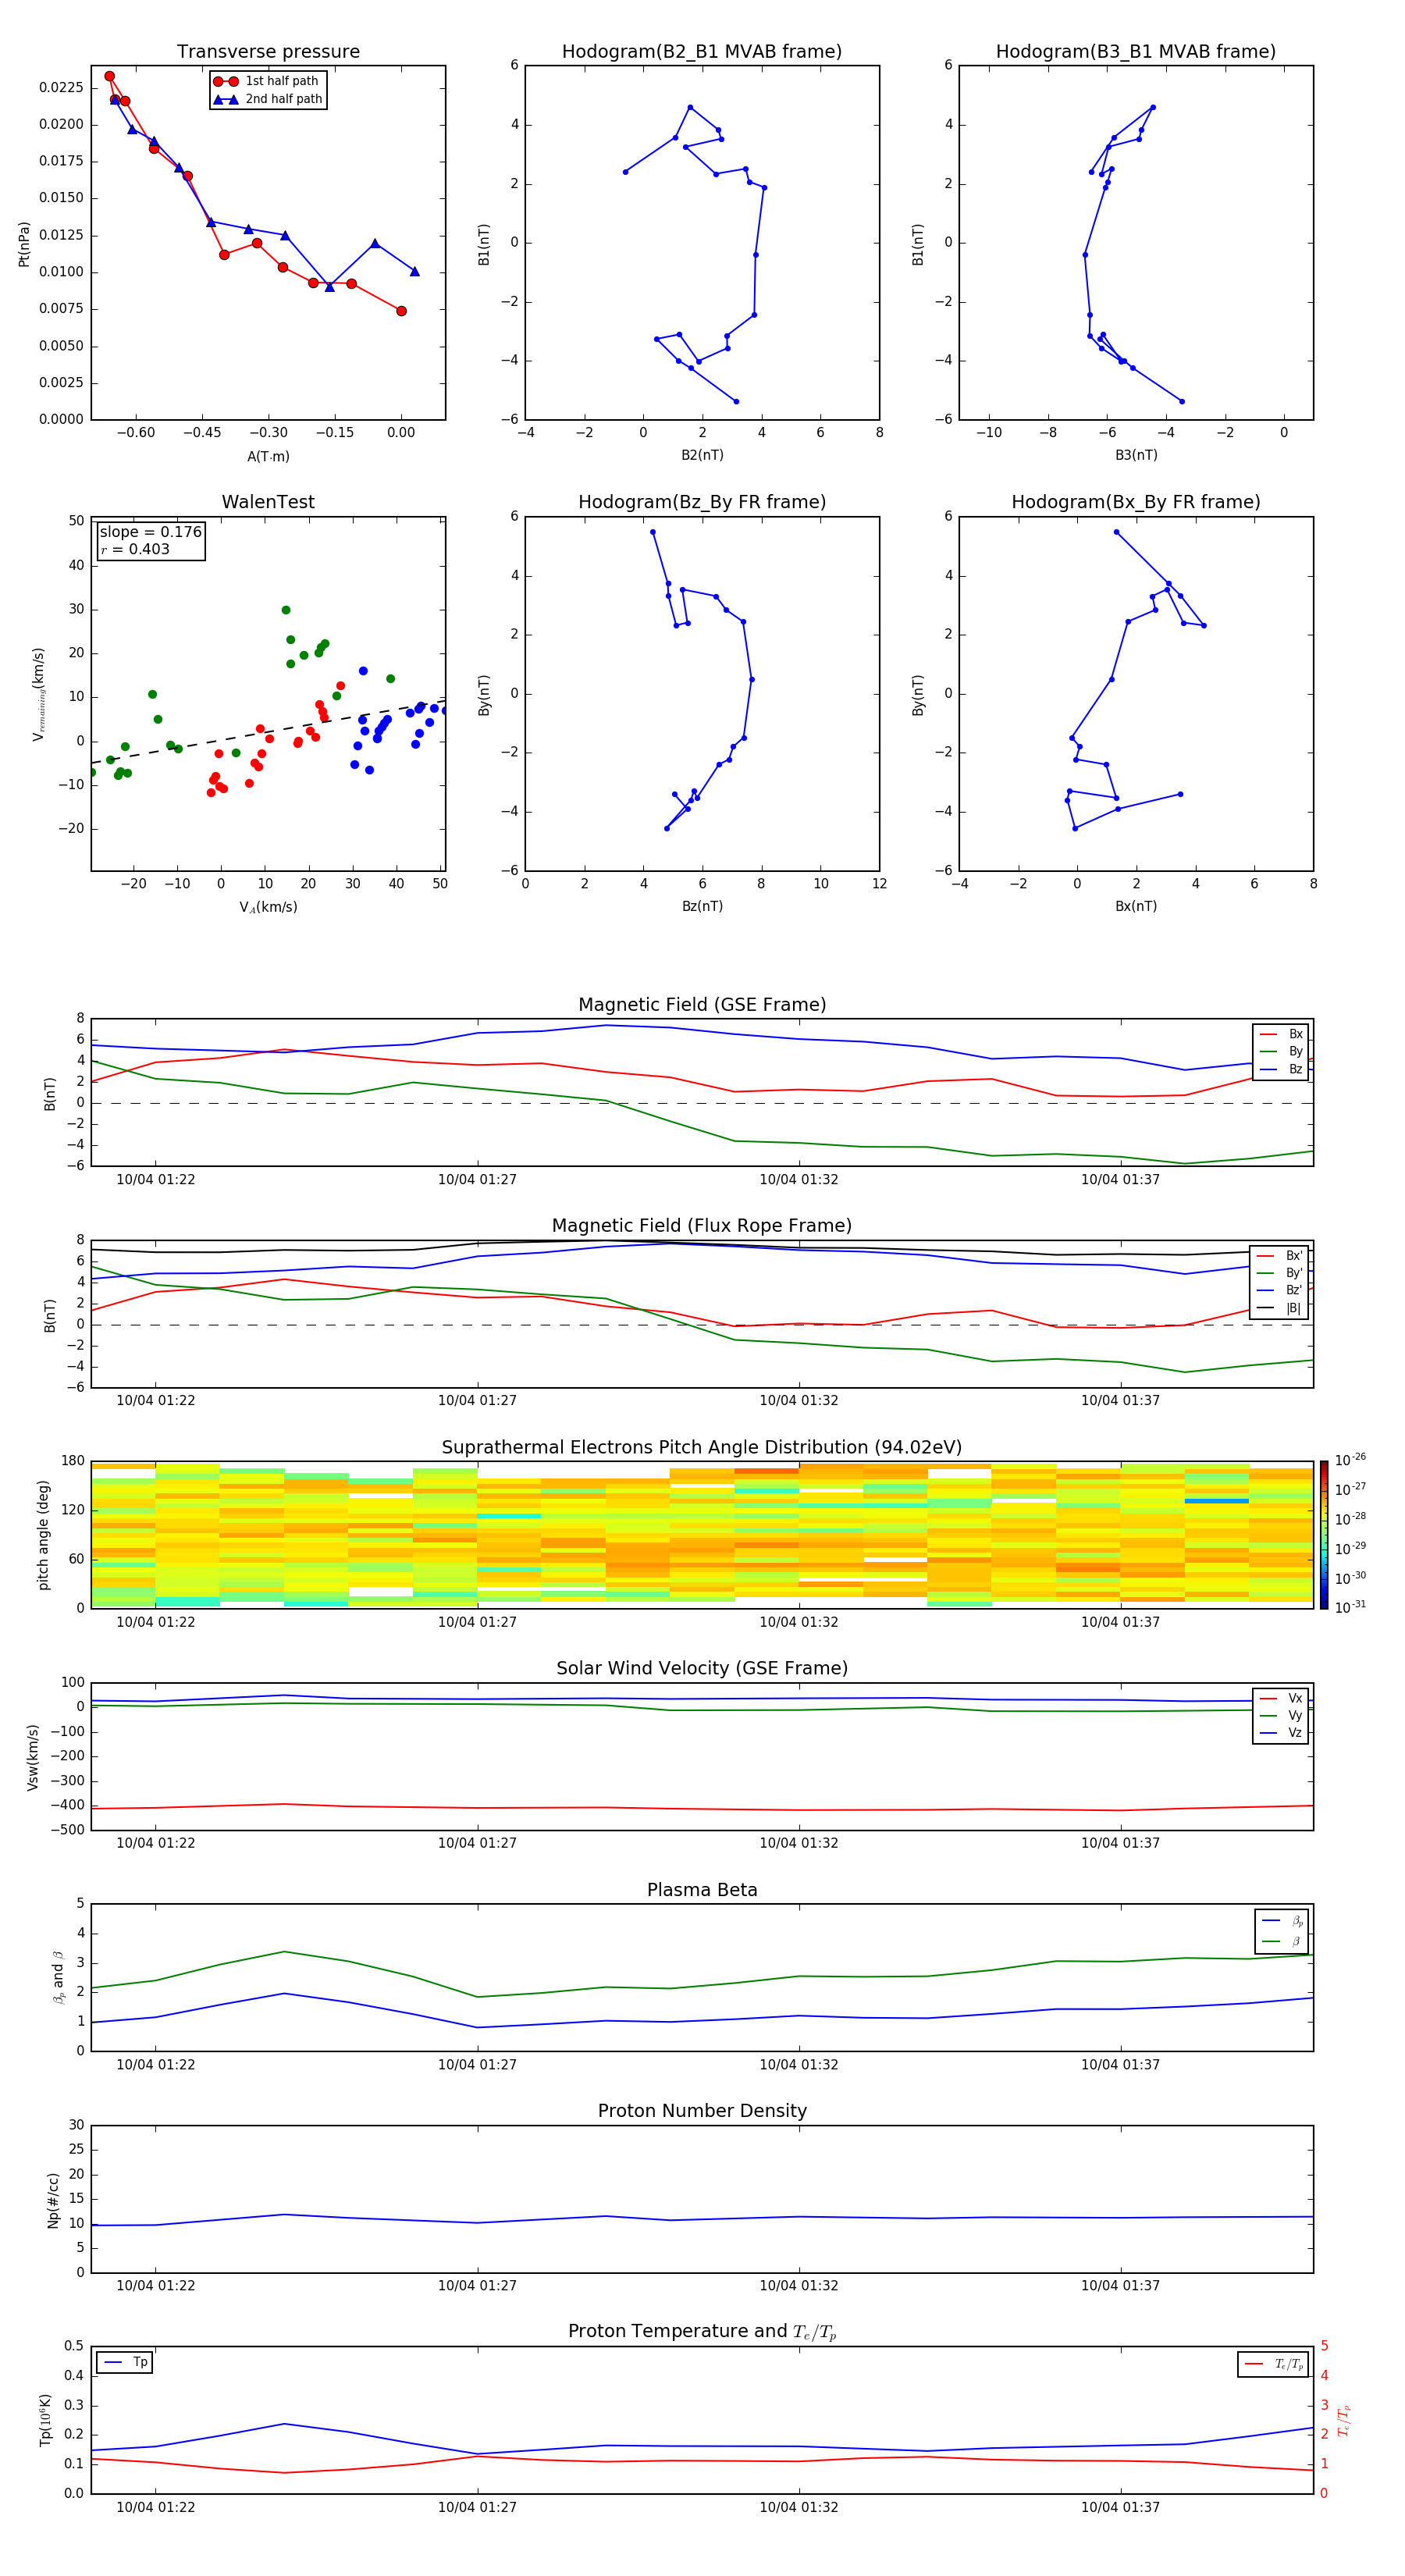Click the Hodogram(B3_B1 MVAB frame) title
The height and width of the screenshot is (2576, 1405).
1136,52
